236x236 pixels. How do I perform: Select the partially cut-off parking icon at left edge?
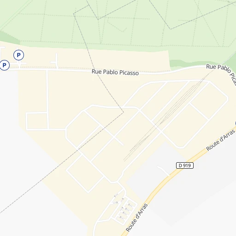coord(5,65)
